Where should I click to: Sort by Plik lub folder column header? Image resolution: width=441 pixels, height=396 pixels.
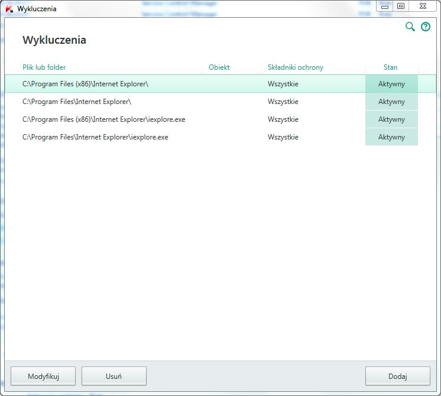coord(44,67)
